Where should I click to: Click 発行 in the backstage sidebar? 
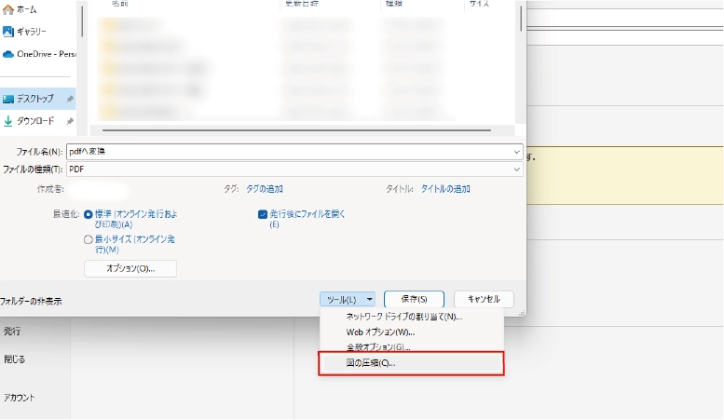tap(12, 331)
